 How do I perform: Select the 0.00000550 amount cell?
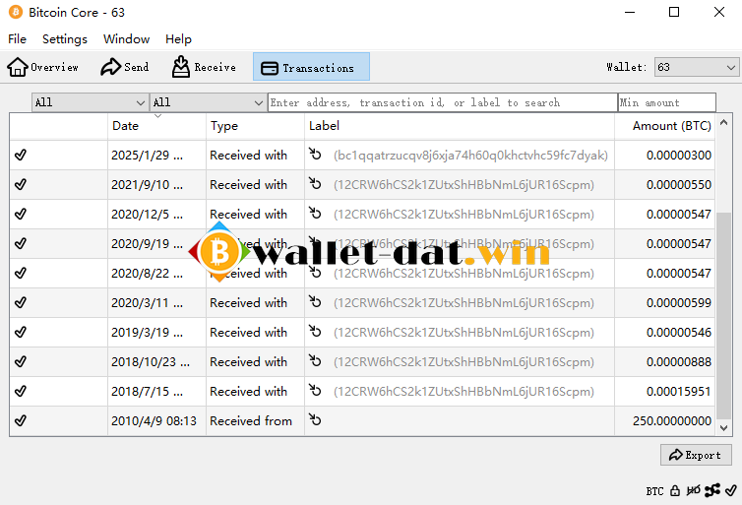click(665, 185)
